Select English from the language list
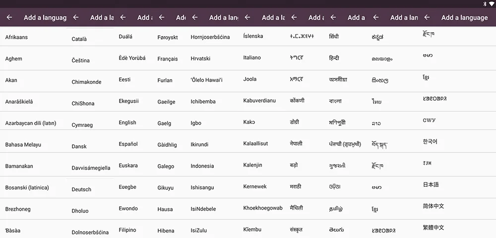Viewport: 496px width, 238px height. (x=127, y=122)
